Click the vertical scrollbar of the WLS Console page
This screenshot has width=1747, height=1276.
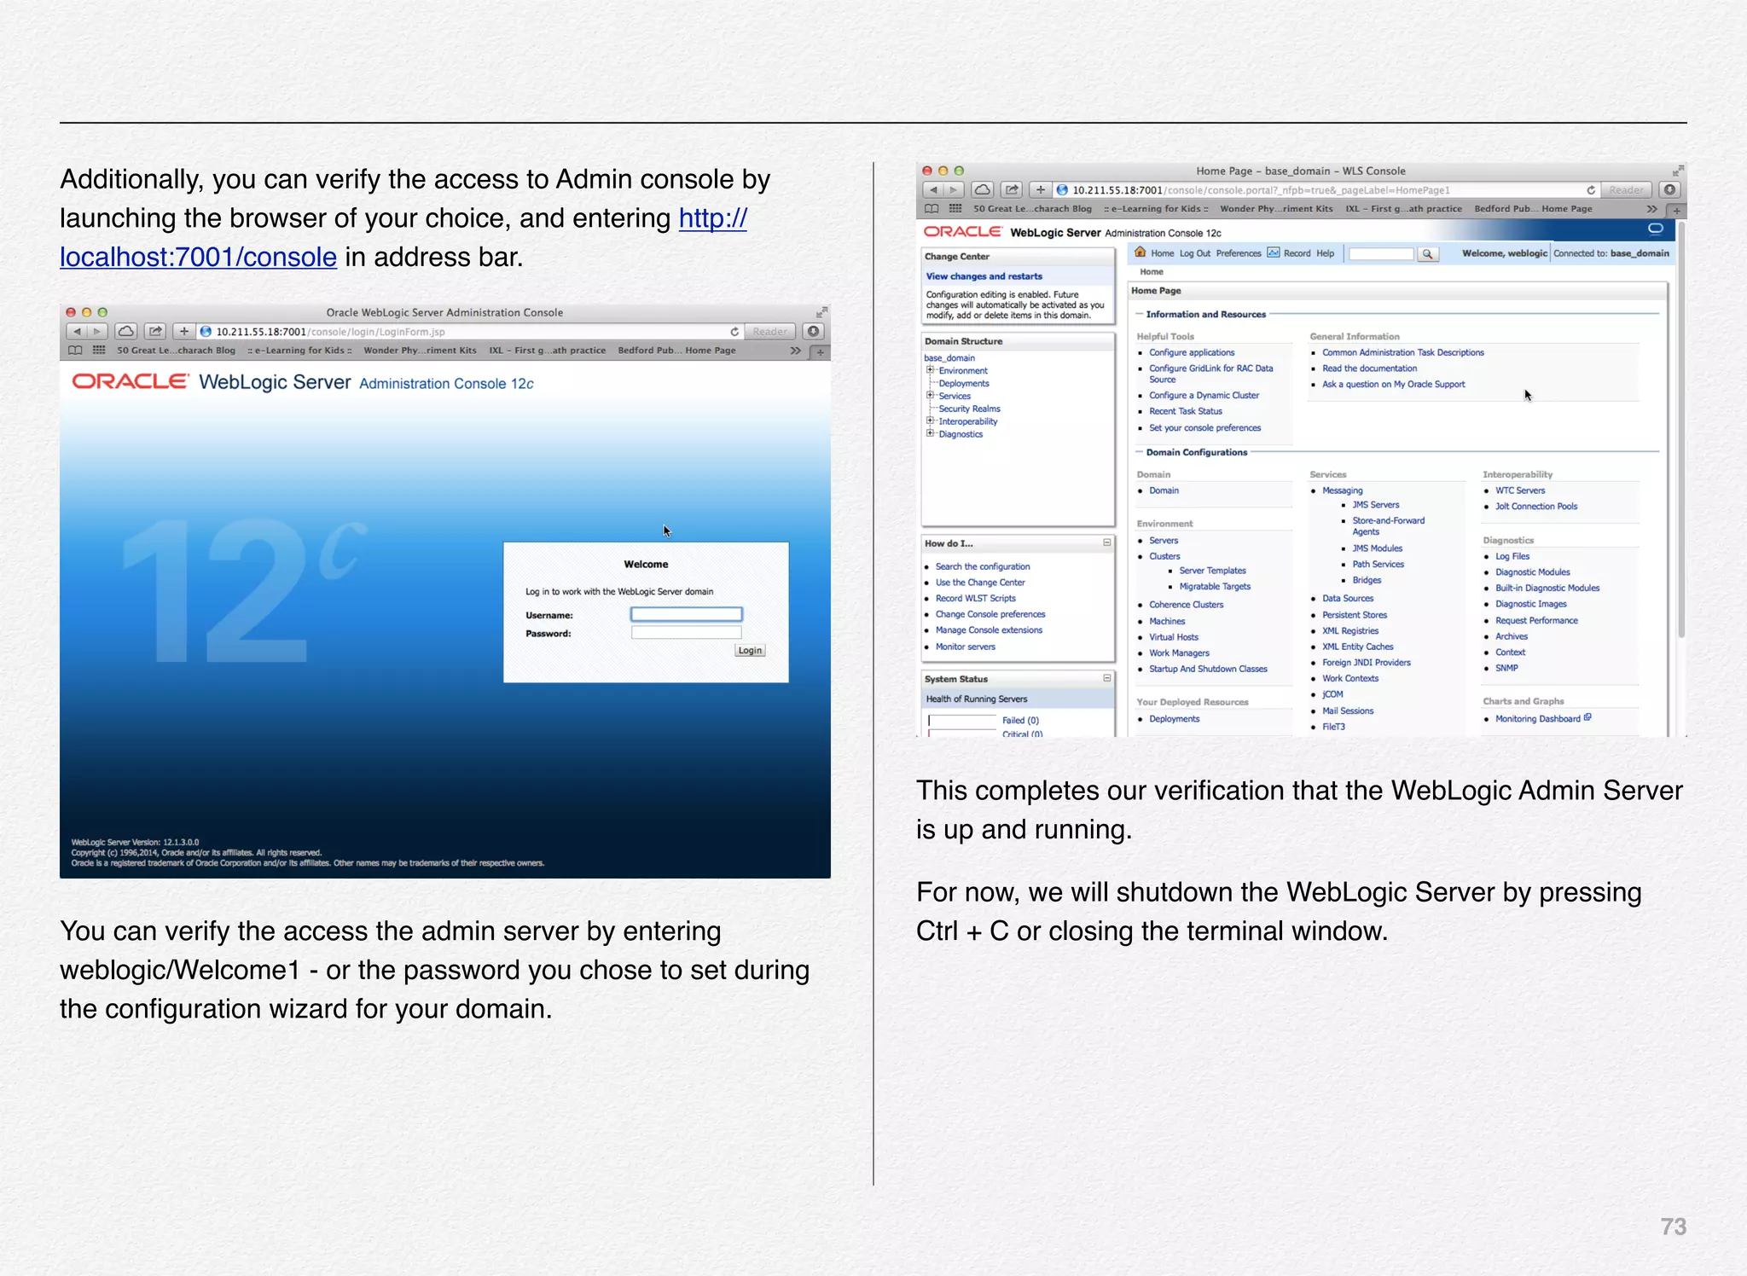(x=1681, y=431)
